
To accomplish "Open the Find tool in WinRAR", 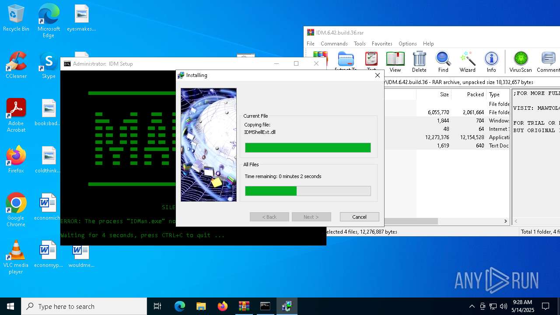I will point(443,62).
